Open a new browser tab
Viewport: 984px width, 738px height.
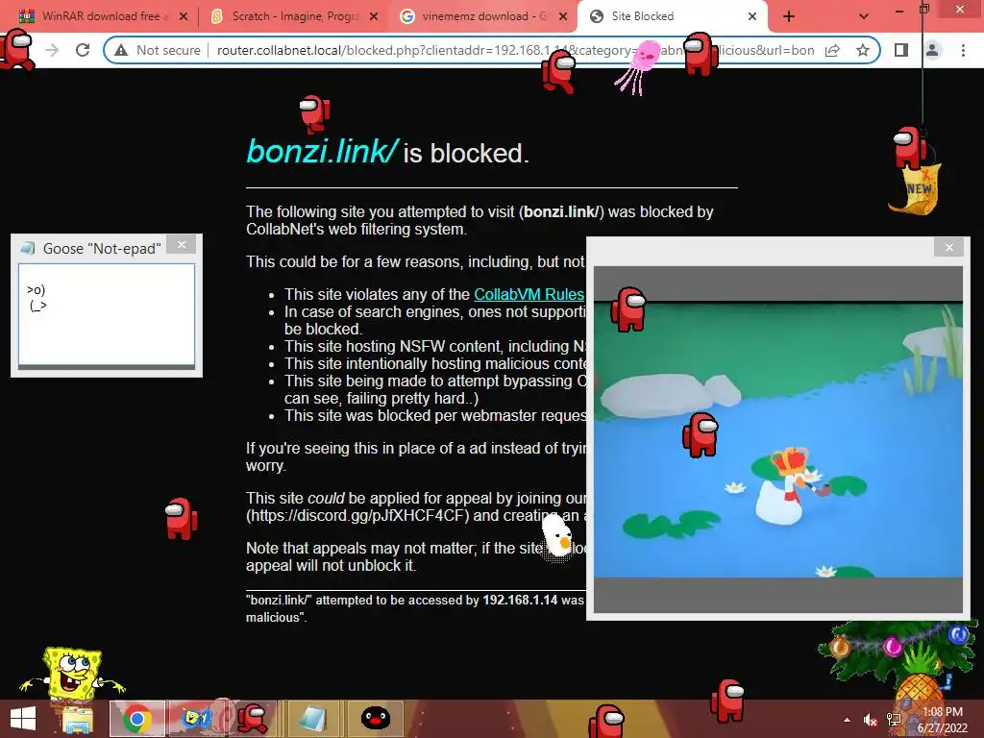pyautogui.click(x=789, y=17)
